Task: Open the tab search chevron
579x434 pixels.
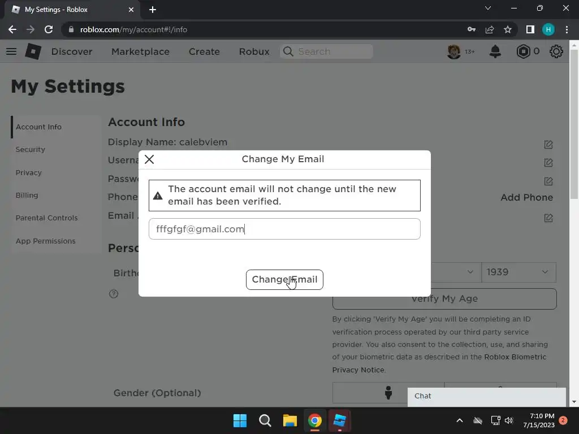Action: 488,8
